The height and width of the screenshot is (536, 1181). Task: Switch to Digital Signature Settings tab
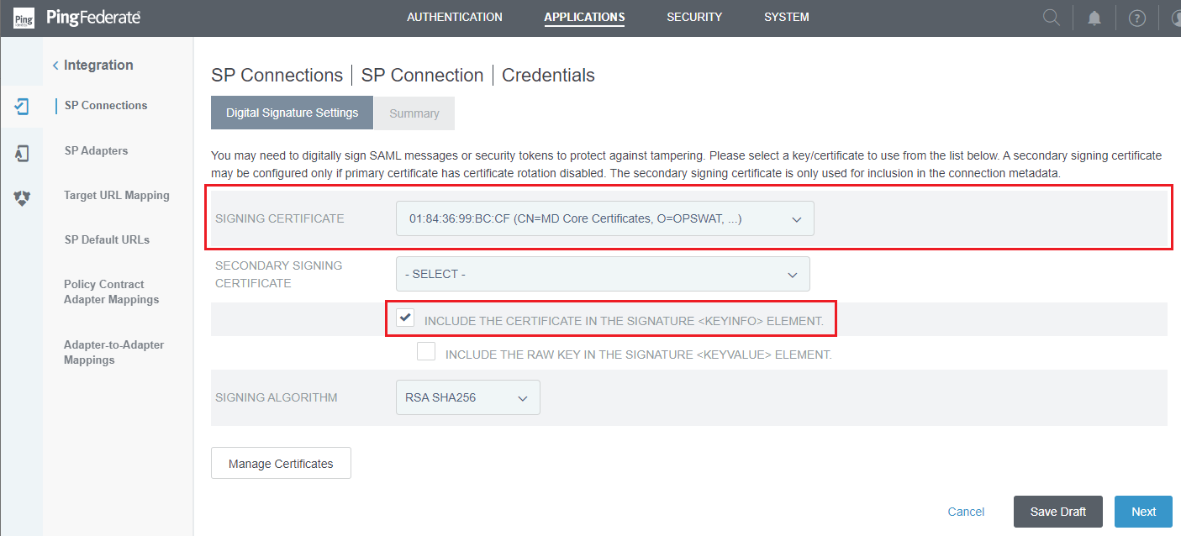[292, 113]
